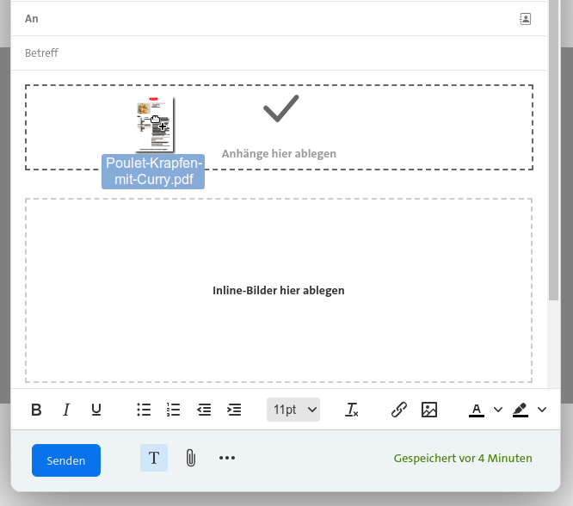Toggle underline text formatting
This screenshot has width=573, height=506.
[x=96, y=410]
